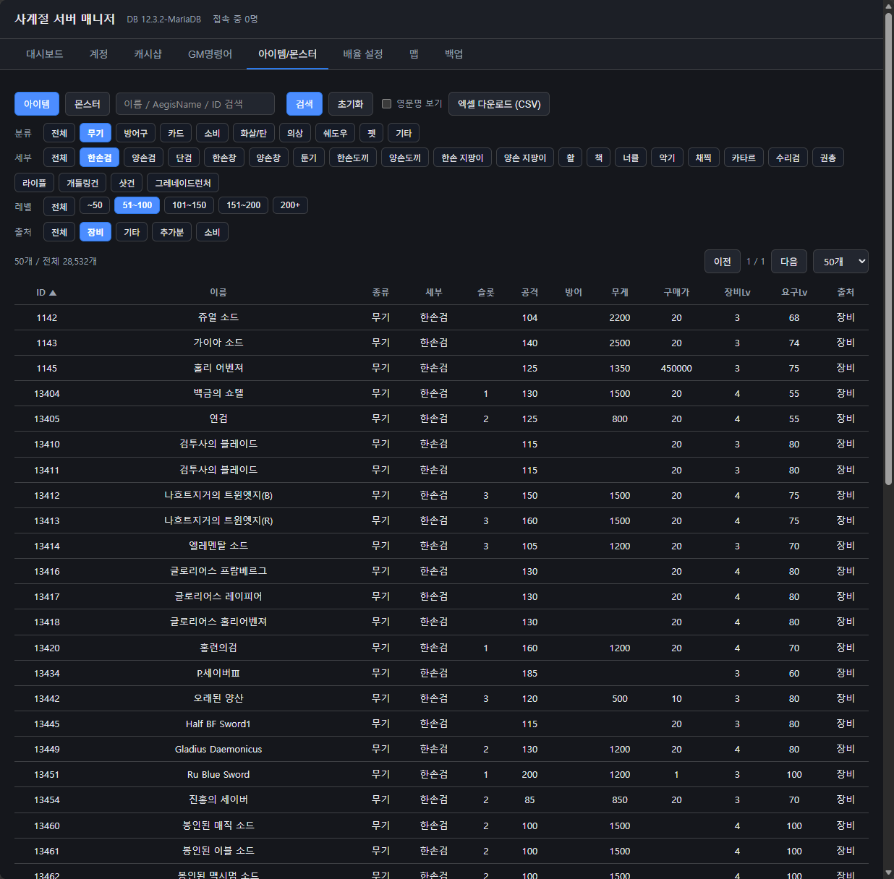Click the ID column sort arrow
Image resolution: width=894 pixels, height=879 pixels.
coord(53,293)
